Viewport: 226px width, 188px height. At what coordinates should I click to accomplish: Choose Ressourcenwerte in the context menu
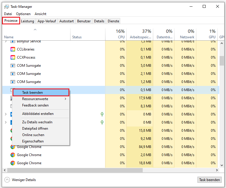(41, 99)
